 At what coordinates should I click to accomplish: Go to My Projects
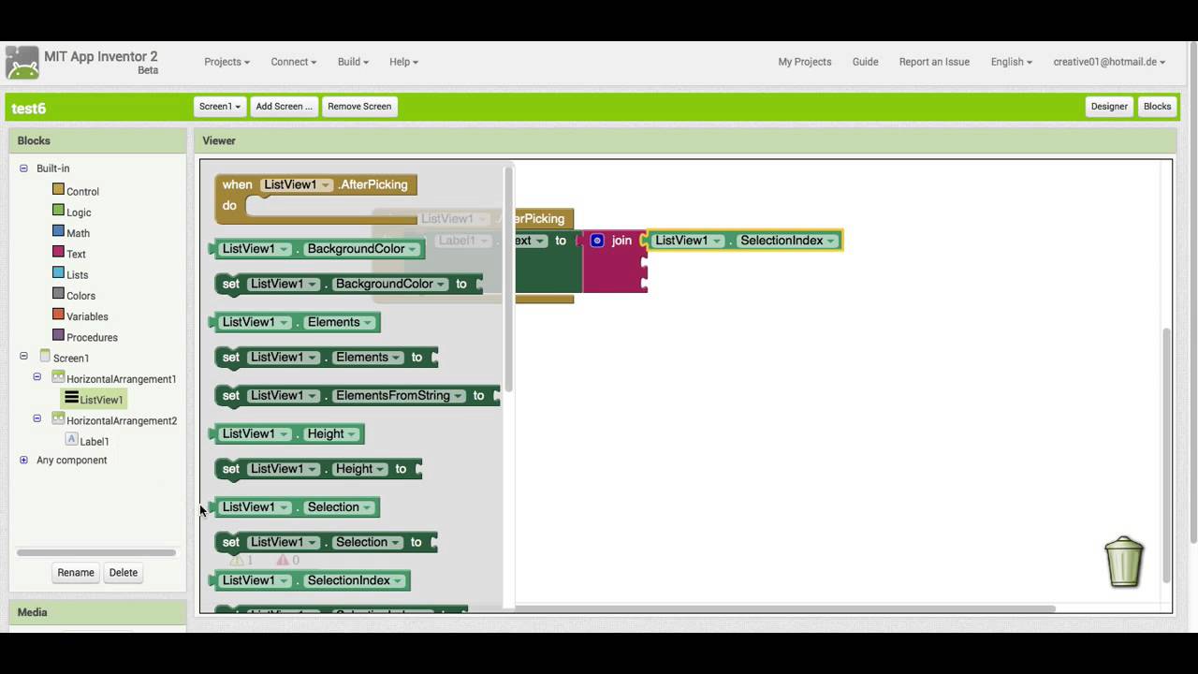tap(805, 62)
